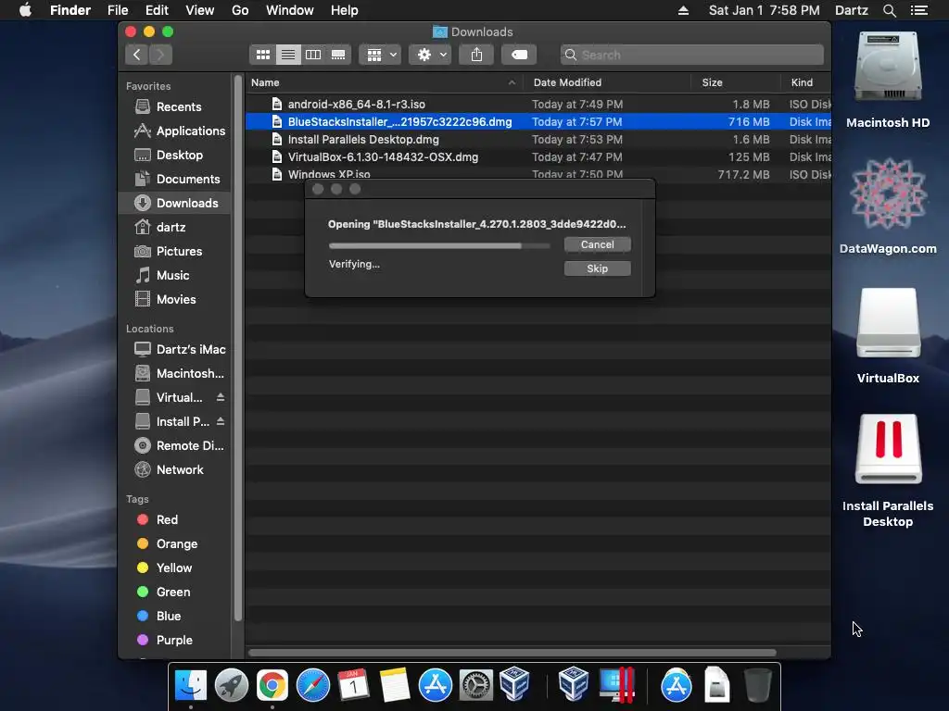The height and width of the screenshot is (711, 949).
Task: Go back with the left arrow
Action: pos(137,55)
